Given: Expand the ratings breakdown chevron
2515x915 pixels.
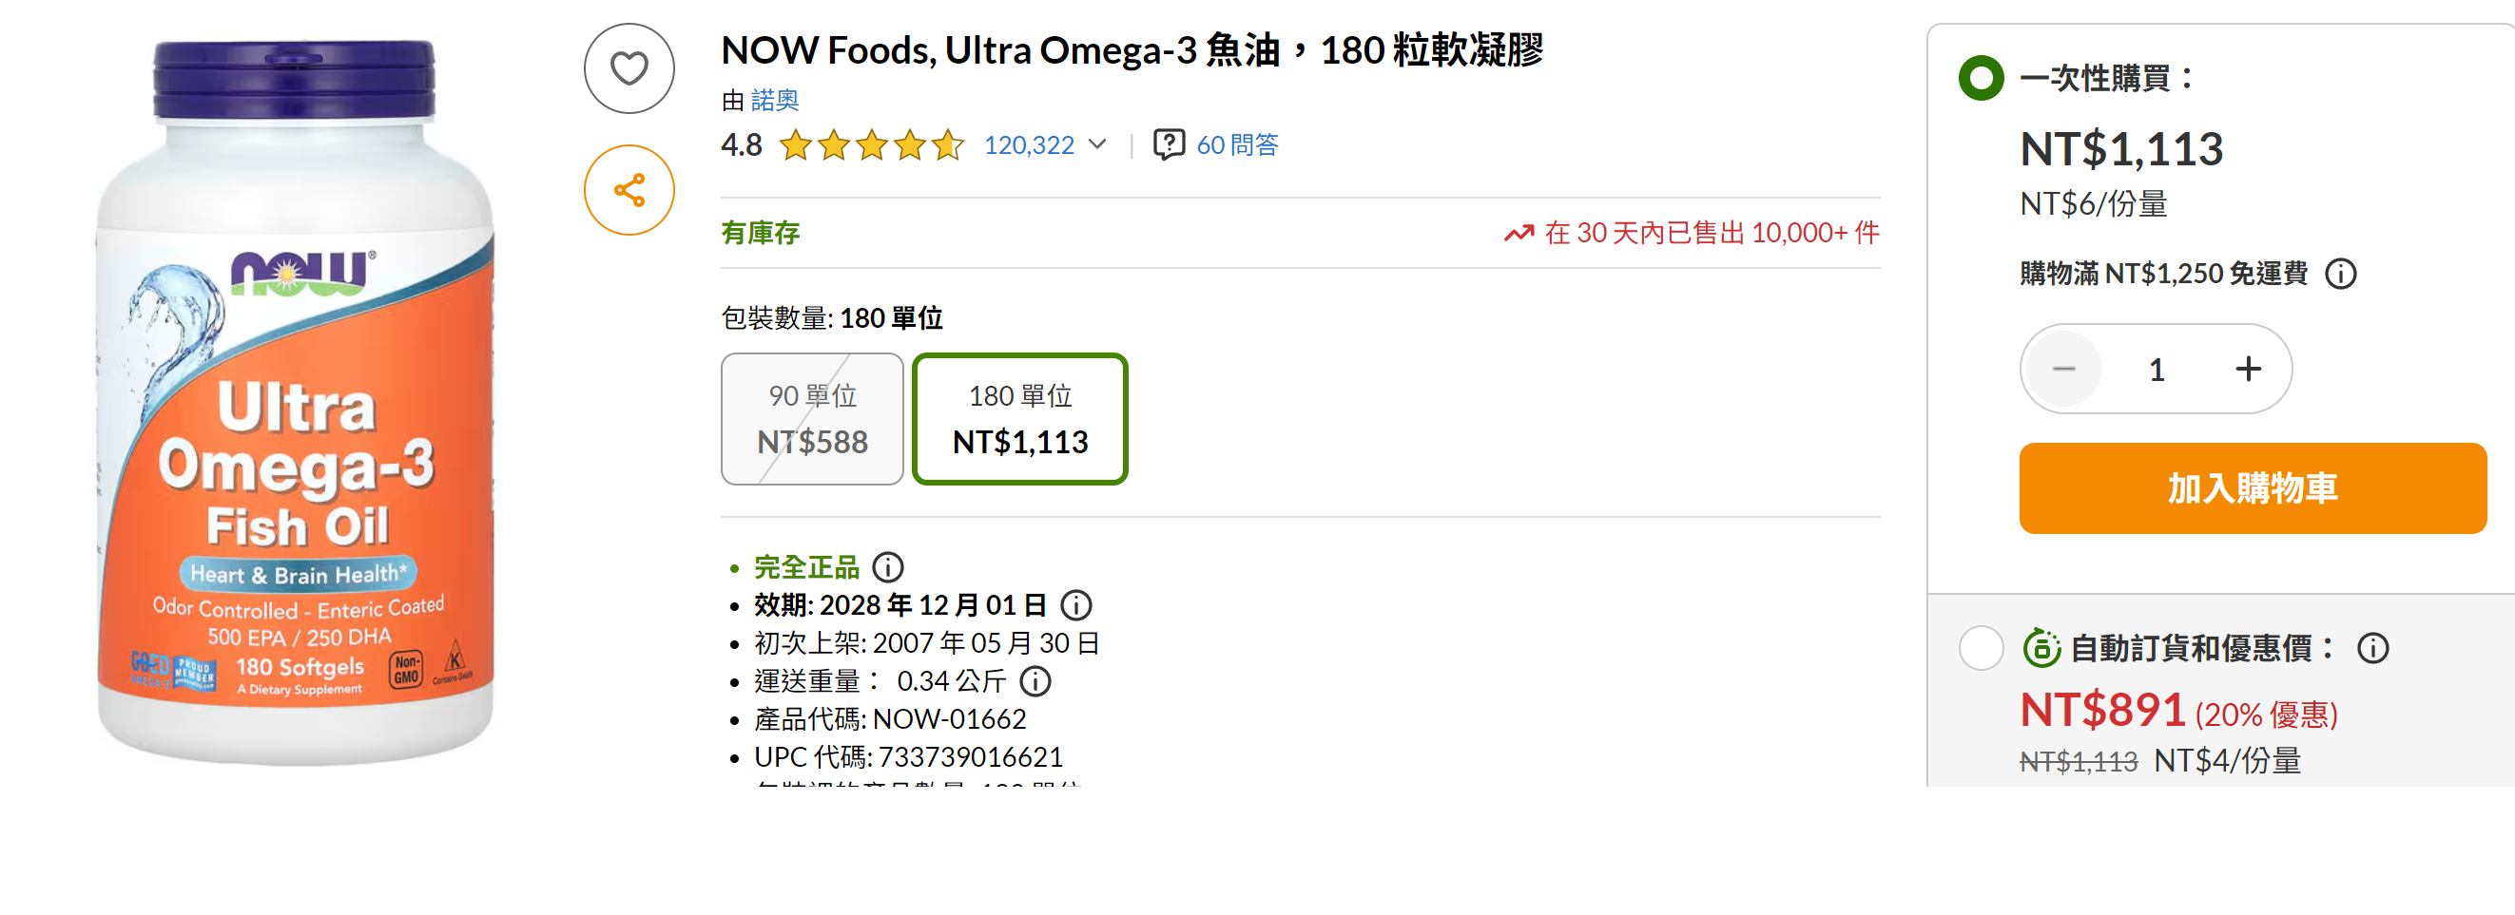Looking at the screenshot, I should pos(1097,144).
